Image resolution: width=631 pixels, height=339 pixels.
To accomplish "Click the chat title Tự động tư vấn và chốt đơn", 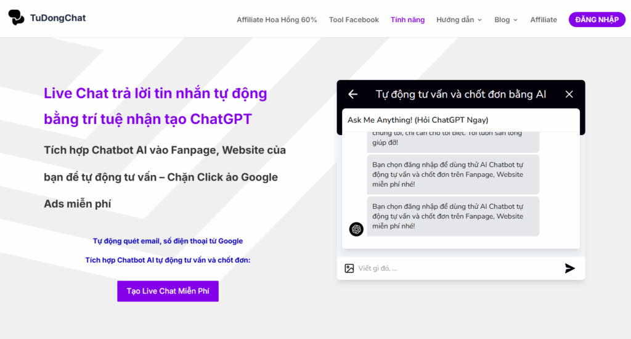I will 461,94.
